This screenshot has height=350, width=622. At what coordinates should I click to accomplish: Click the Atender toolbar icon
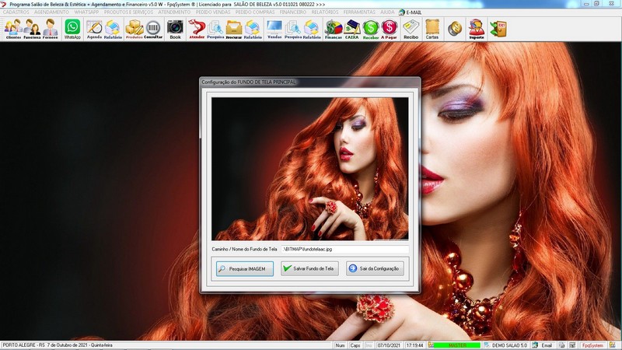(x=197, y=29)
